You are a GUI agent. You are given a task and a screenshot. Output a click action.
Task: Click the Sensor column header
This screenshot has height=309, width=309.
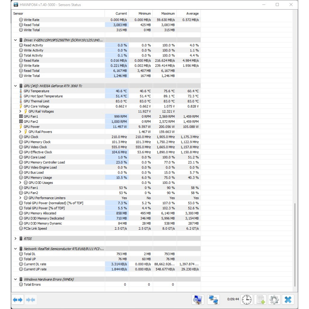pyautogui.click(x=58, y=13)
